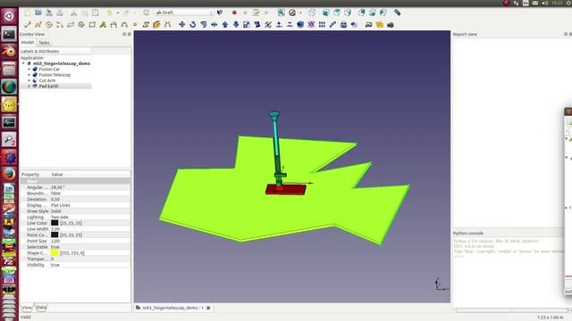The width and height of the screenshot is (572, 321).
Task: Select the Draft Wire (polyline) tool
Action: point(38,25)
